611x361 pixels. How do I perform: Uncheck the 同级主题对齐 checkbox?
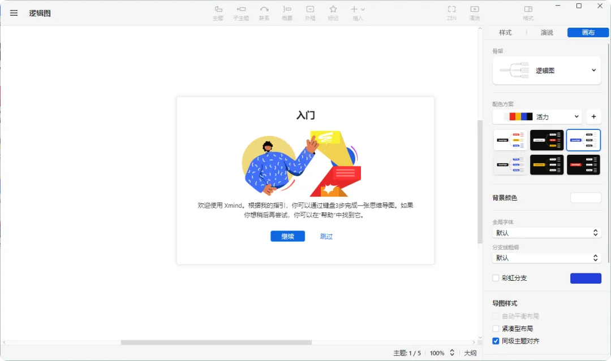(x=496, y=341)
